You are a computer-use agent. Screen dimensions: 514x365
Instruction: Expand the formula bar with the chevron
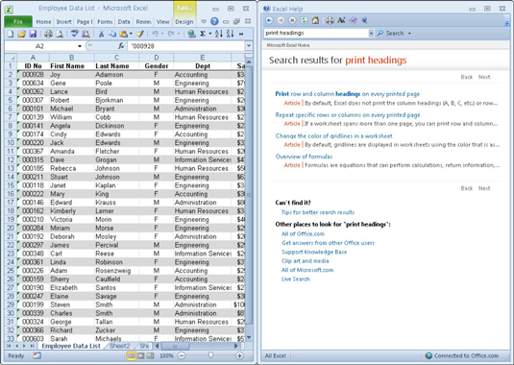249,46
